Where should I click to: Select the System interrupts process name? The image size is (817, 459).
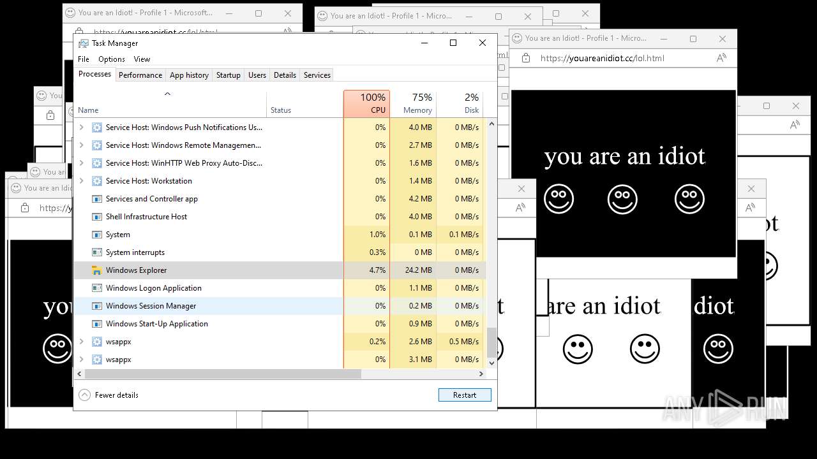[135, 252]
